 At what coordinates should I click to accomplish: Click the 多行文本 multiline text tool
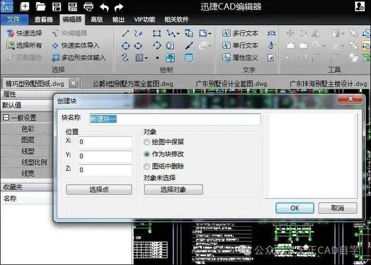click(240, 33)
